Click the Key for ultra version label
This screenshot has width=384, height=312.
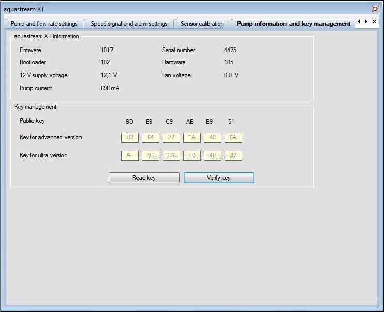tap(43, 155)
